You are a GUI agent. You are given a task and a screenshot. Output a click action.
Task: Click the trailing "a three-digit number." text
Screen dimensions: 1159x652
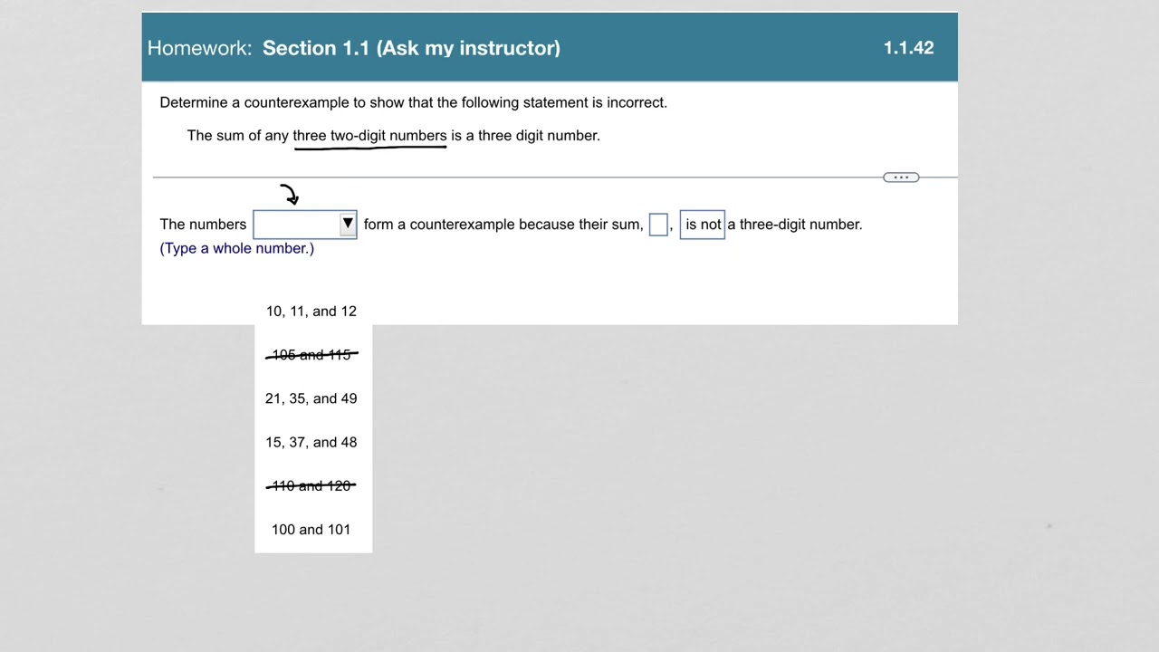795,225
